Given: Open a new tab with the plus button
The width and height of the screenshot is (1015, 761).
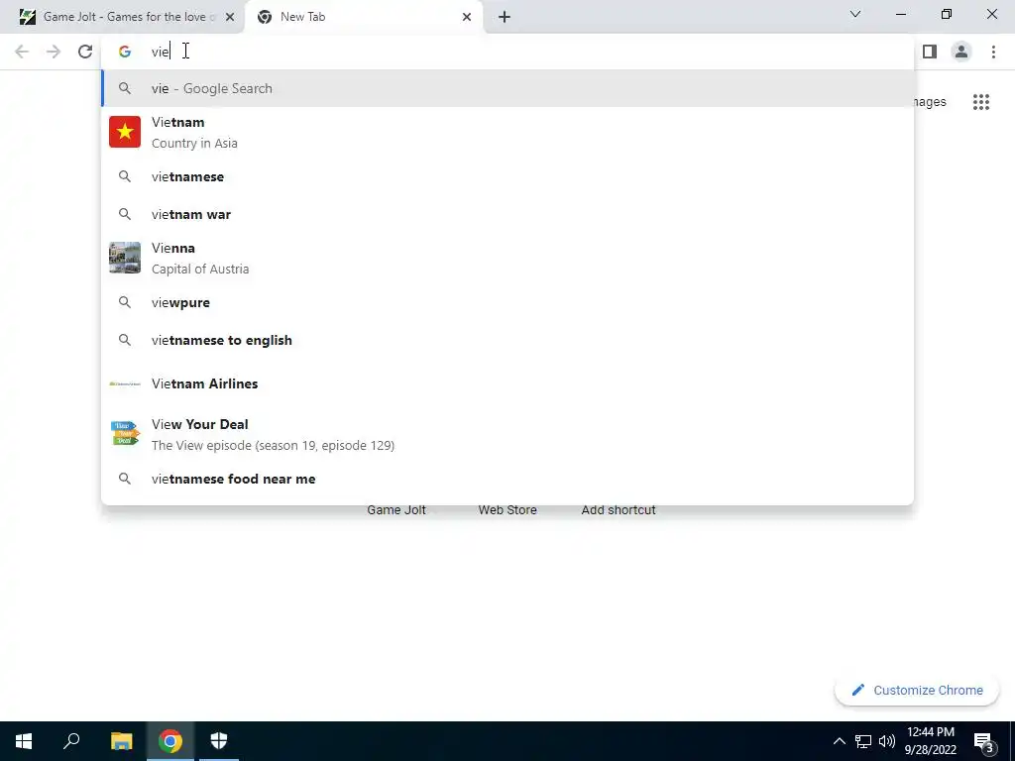Looking at the screenshot, I should [505, 17].
